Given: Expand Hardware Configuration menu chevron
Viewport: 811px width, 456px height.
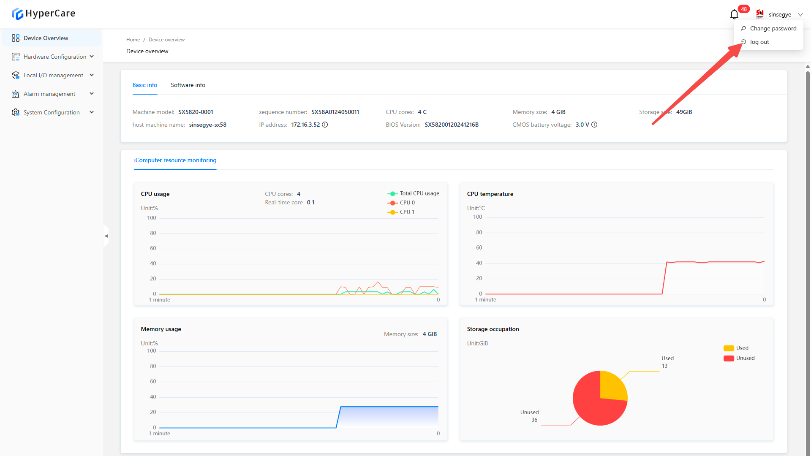Looking at the screenshot, I should (x=92, y=57).
